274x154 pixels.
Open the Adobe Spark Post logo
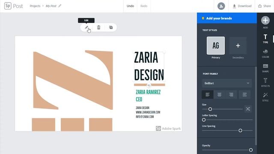click(13, 6)
